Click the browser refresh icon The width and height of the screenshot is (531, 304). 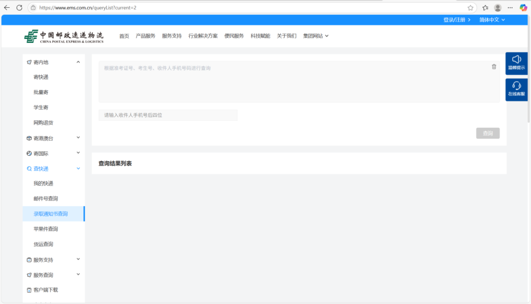pos(19,8)
